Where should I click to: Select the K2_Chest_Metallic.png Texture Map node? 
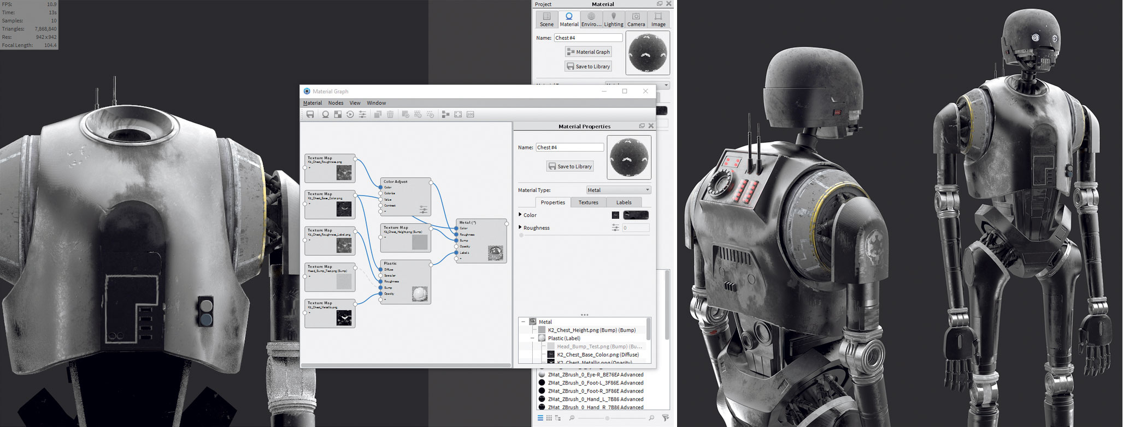click(330, 314)
